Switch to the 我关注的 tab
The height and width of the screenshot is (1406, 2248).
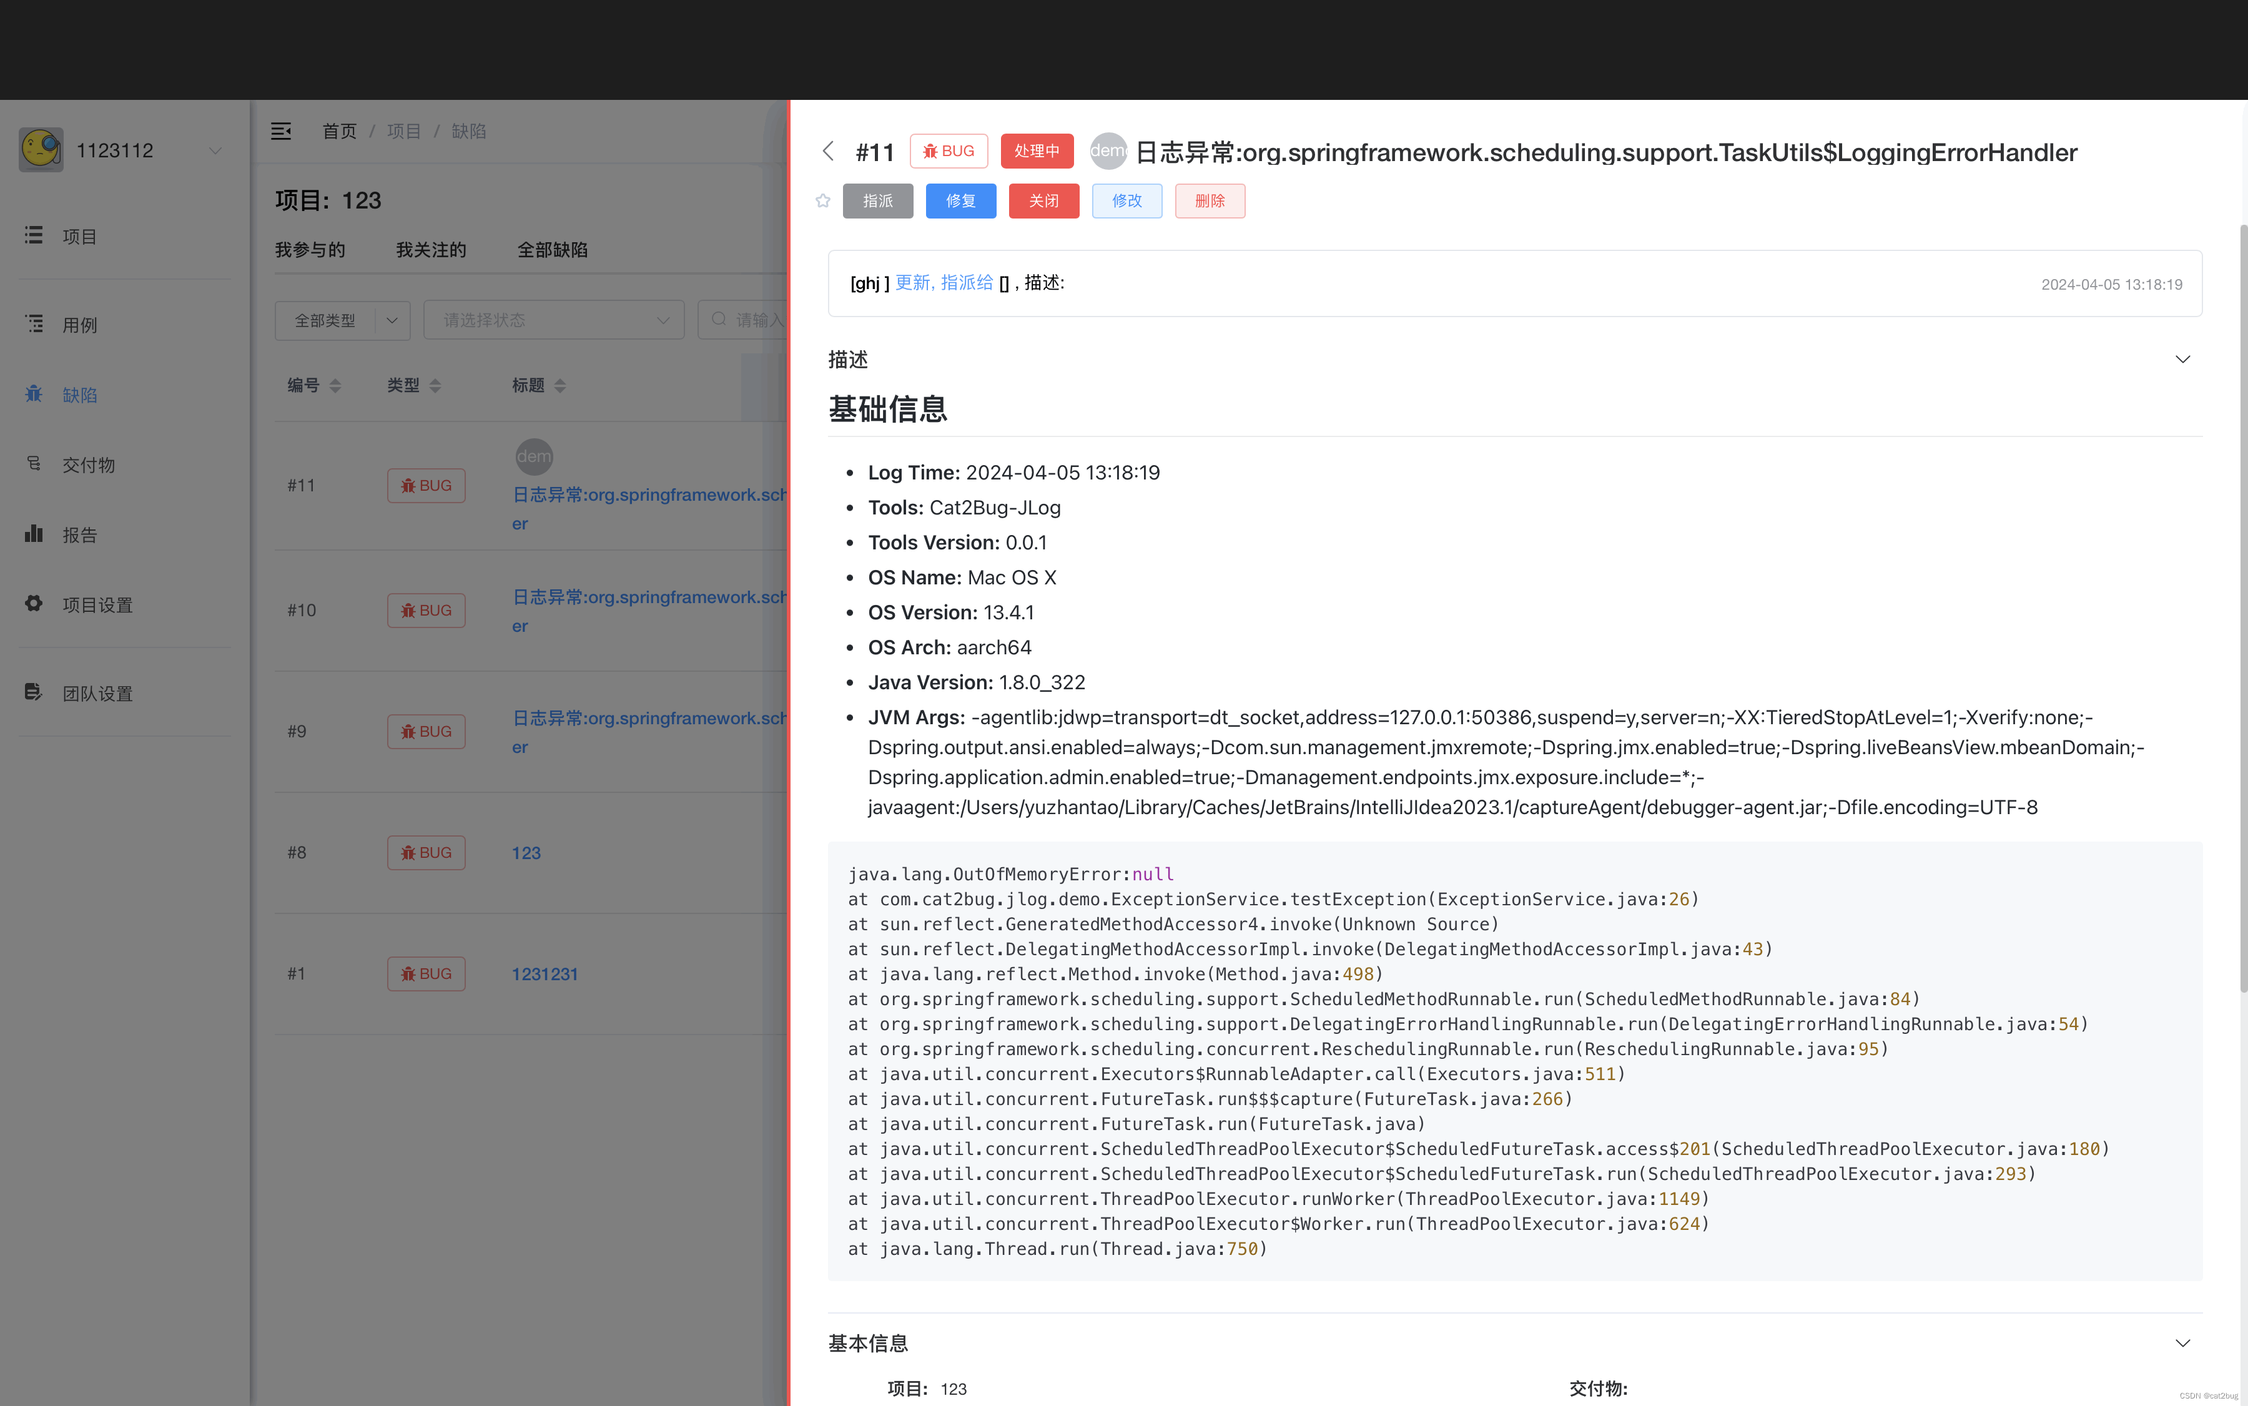[431, 248]
